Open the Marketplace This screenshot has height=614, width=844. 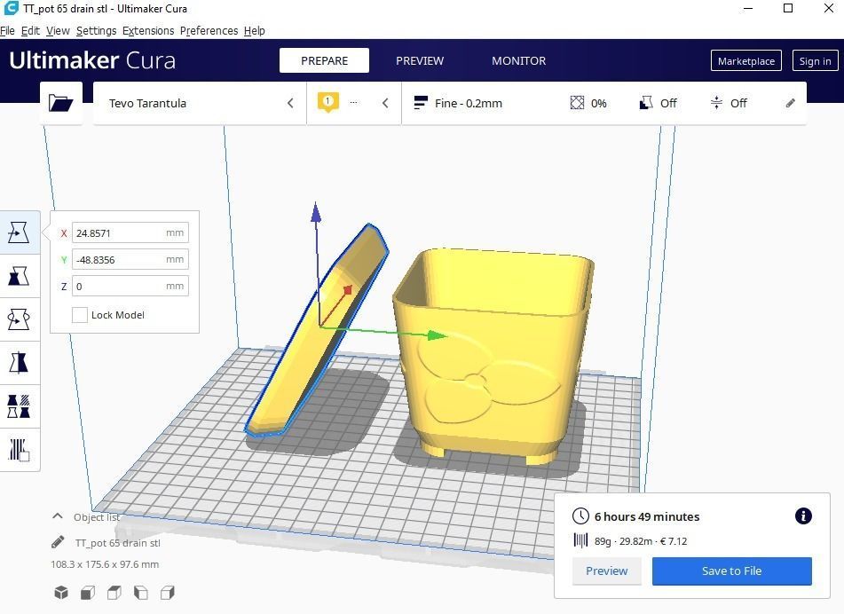(x=746, y=61)
